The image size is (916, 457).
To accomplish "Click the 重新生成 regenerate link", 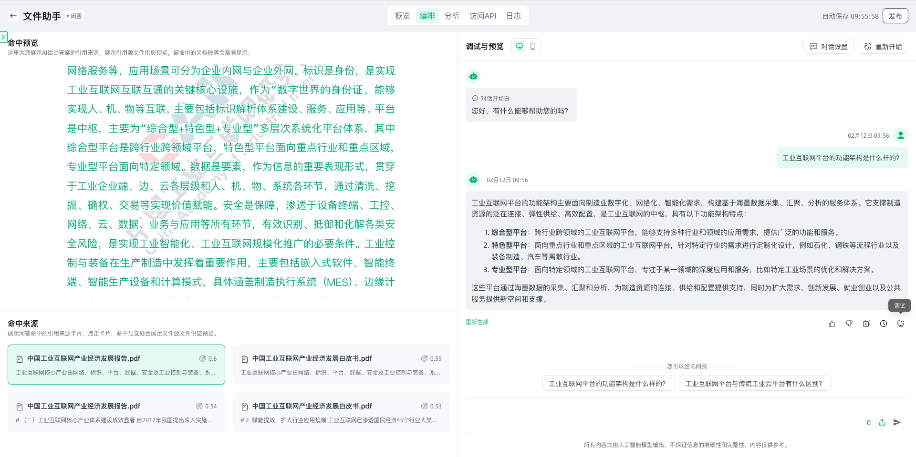I will [477, 322].
